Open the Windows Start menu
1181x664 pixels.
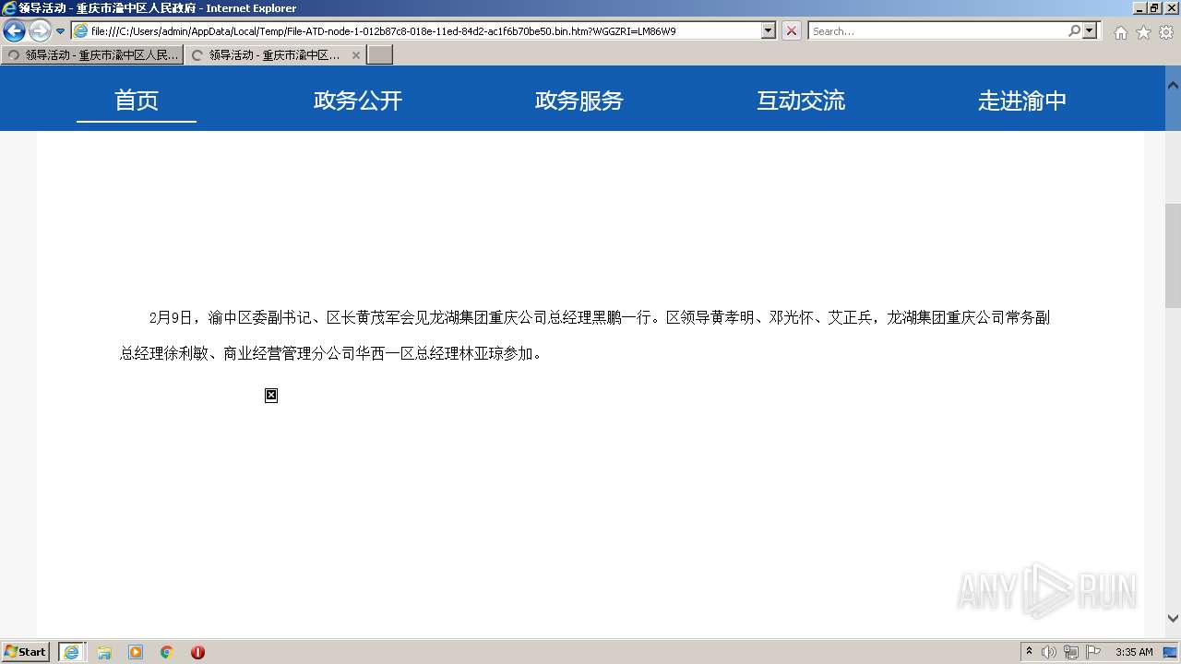[x=26, y=652]
